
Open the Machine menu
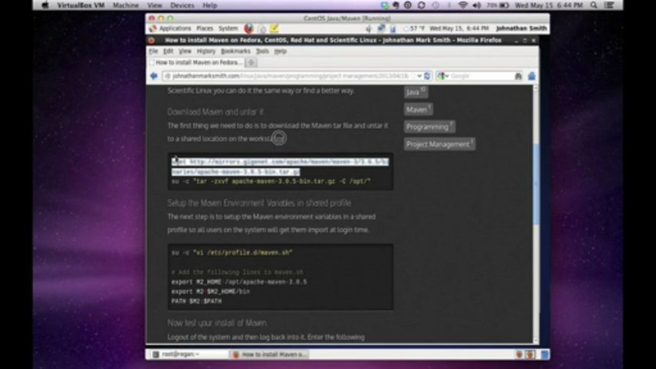pos(126,5)
